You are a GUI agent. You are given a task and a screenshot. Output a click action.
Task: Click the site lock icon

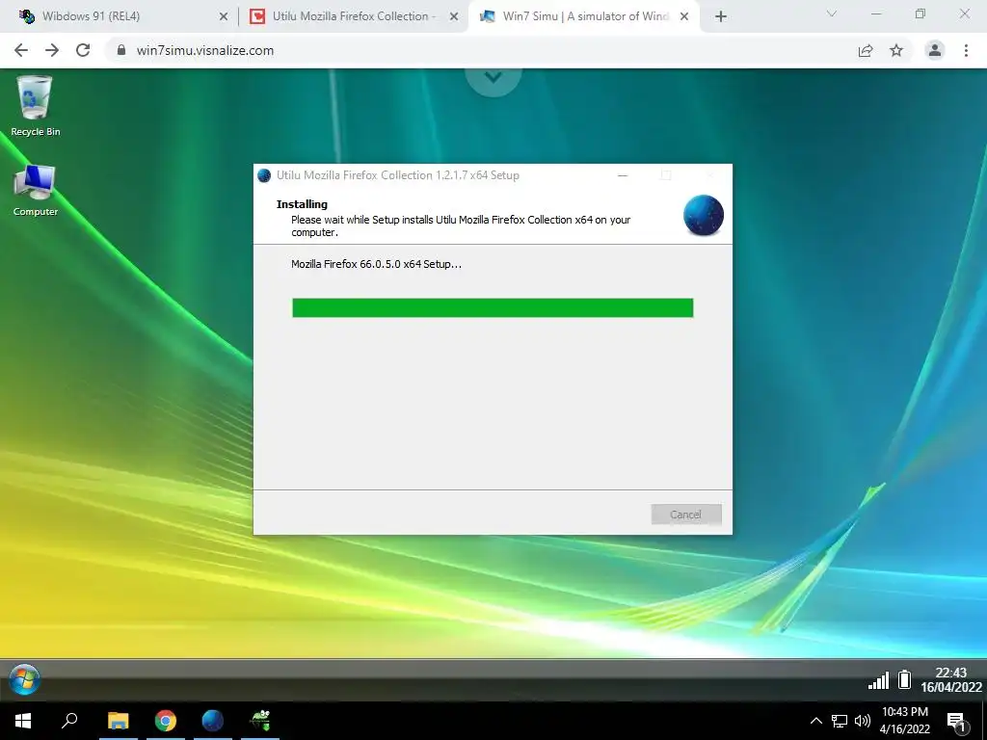pyautogui.click(x=121, y=50)
